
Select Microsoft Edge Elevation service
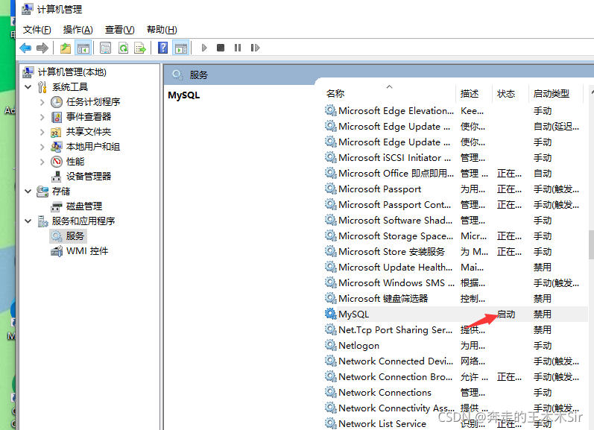click(455, 110)
